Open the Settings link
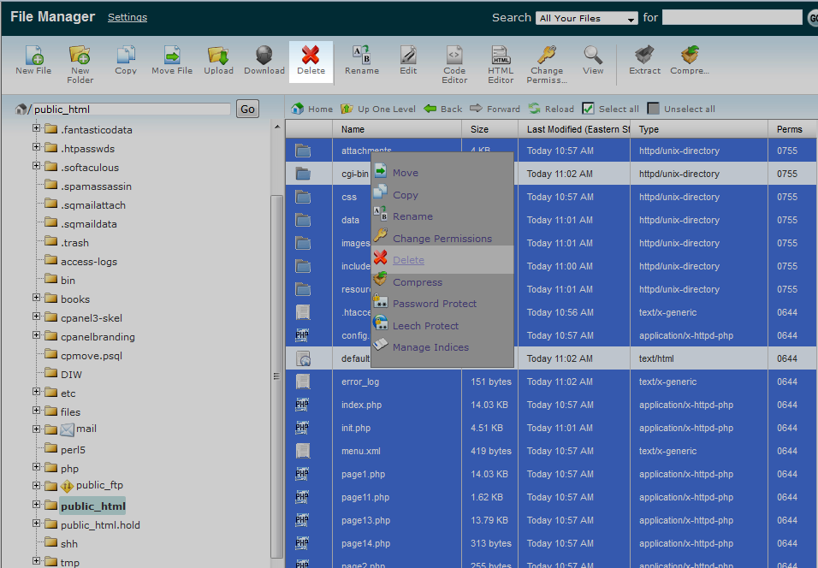Image resolution: width=818 pixels, height=568 pixels. pos(127,17)
